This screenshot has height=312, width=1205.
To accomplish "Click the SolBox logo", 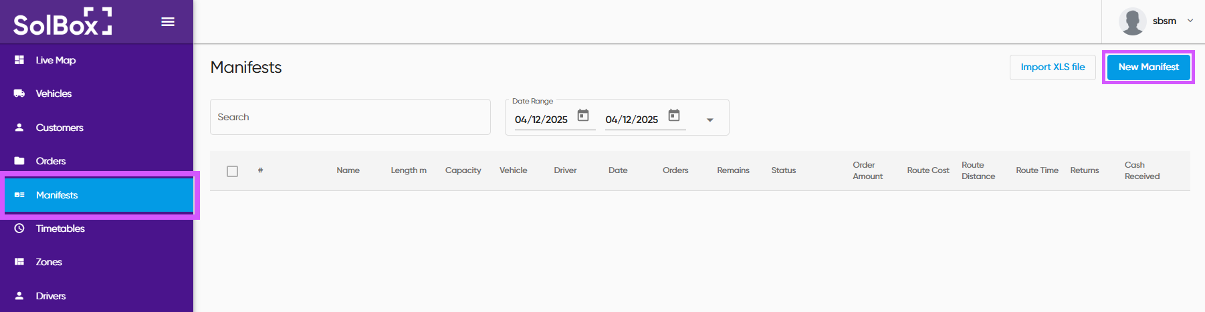I will (62, 22).
